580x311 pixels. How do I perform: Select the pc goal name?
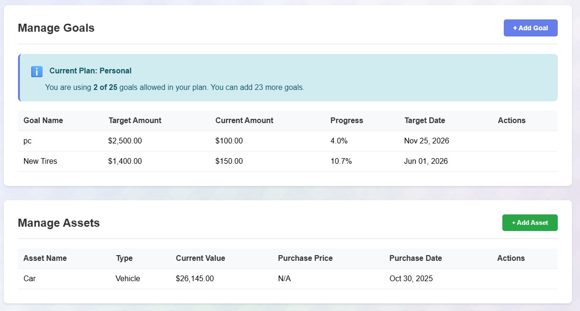(27, 141)
